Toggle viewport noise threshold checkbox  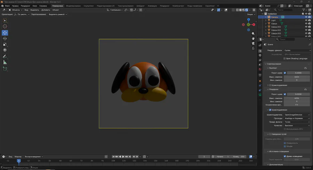tap(285, 73)
